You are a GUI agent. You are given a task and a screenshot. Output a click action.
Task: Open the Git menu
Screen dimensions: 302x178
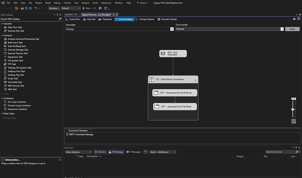30,3
